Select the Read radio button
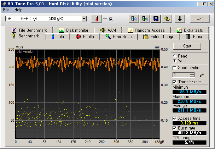 click(x=175, y=56)
